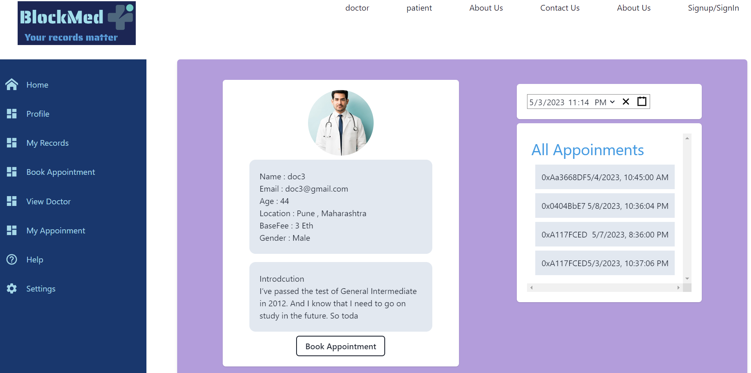The height and width of the screenshot is (373, 751).
Task: Click the View Doctor grid icon
Action: (11, 201)
